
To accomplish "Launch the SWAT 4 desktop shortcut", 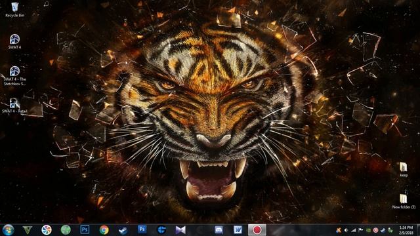I will [x=14, y=42].
